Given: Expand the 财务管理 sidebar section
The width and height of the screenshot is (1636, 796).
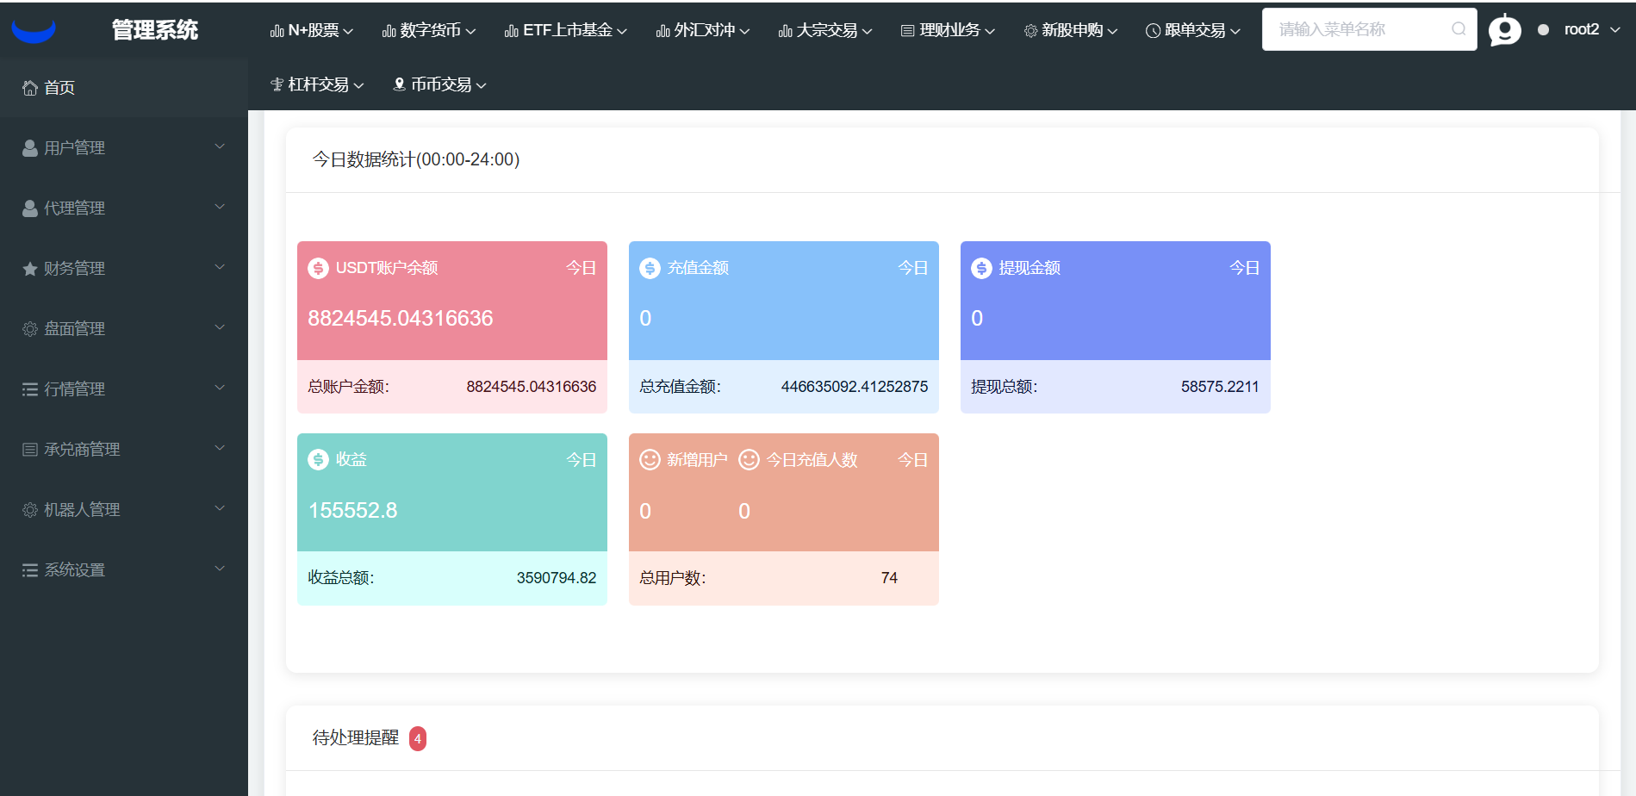Looking at the screenshot, I should pos(123,269).
